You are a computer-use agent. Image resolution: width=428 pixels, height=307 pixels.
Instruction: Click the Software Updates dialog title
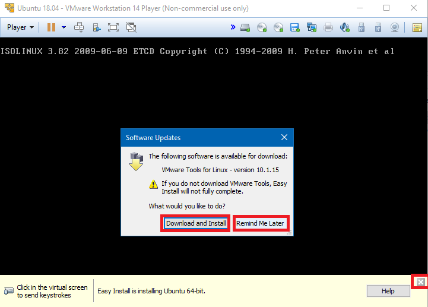click(x=153, y=138)
